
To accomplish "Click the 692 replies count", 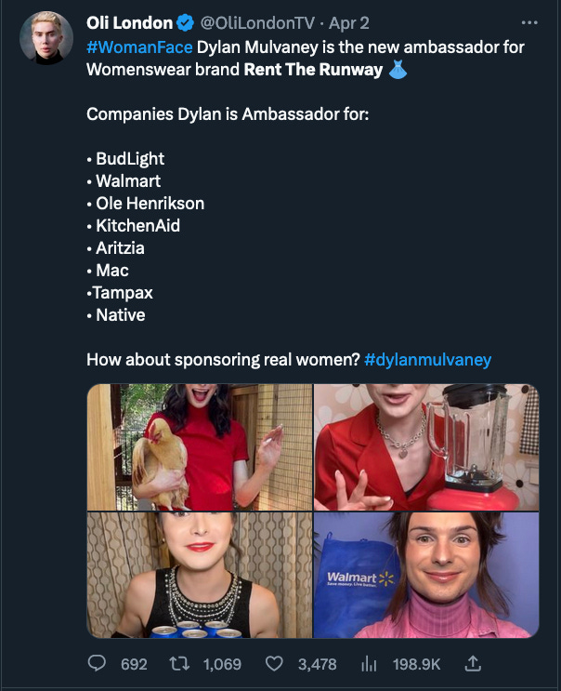I will pos(134,664).
